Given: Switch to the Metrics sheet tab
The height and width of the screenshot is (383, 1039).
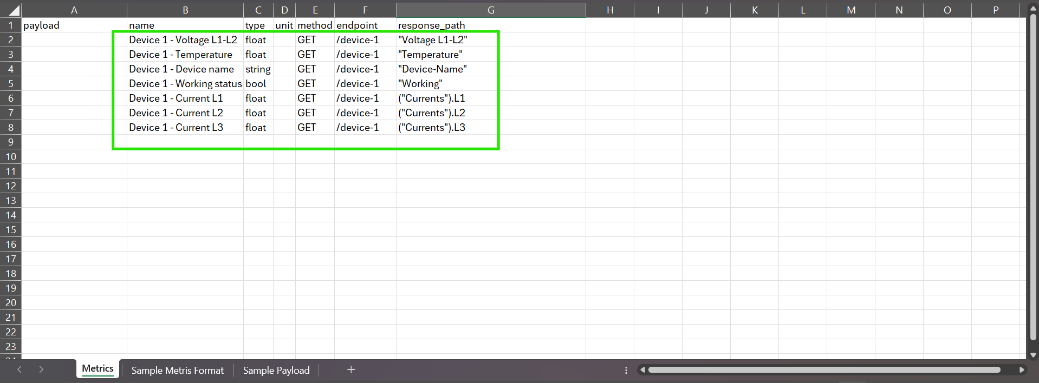Looking at the screenshot, I should tap(98, 369).
